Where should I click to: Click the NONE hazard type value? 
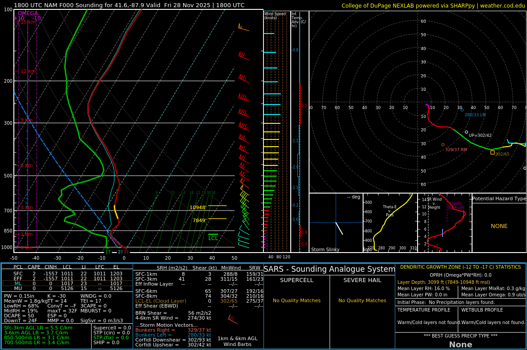pos(499,226)
